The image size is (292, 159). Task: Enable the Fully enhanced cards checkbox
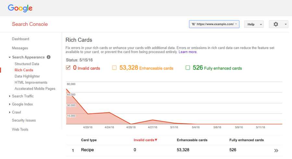[188, 67]
